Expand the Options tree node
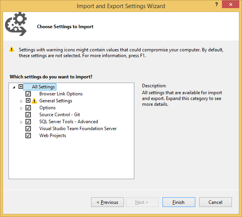 click(x=22, y=108)
